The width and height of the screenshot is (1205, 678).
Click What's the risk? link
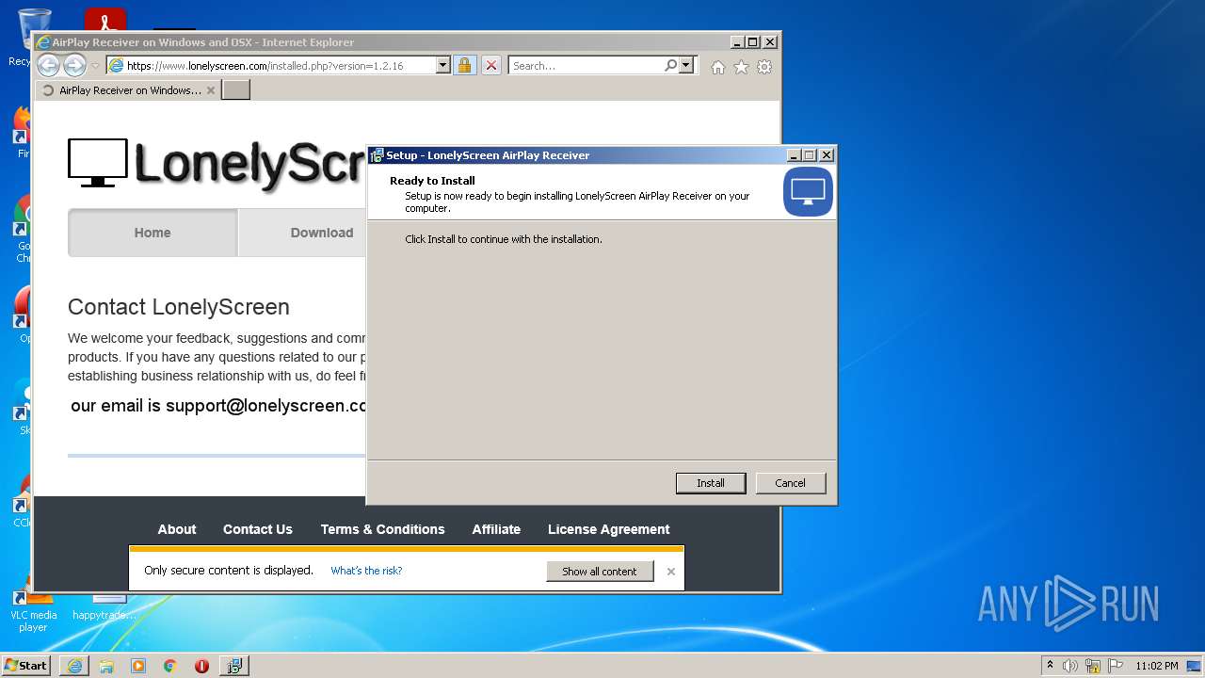pyautogui.click(x=366, y=571)
